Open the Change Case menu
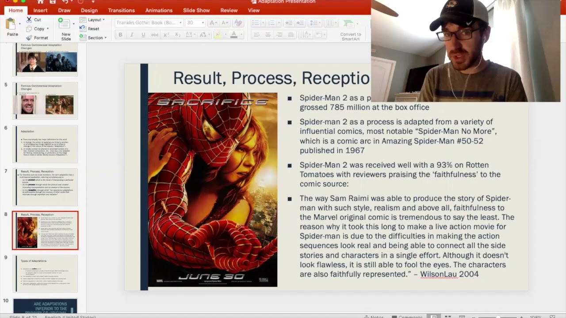The image size is (566, 318). click(x=204, y=34)
